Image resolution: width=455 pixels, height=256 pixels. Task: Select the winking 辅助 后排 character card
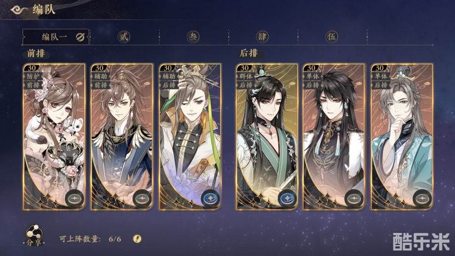click(x=190, y=137)
